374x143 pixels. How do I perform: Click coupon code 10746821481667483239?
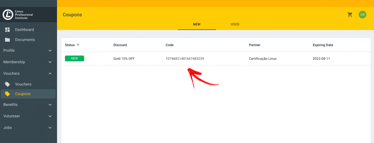(185, 59)
